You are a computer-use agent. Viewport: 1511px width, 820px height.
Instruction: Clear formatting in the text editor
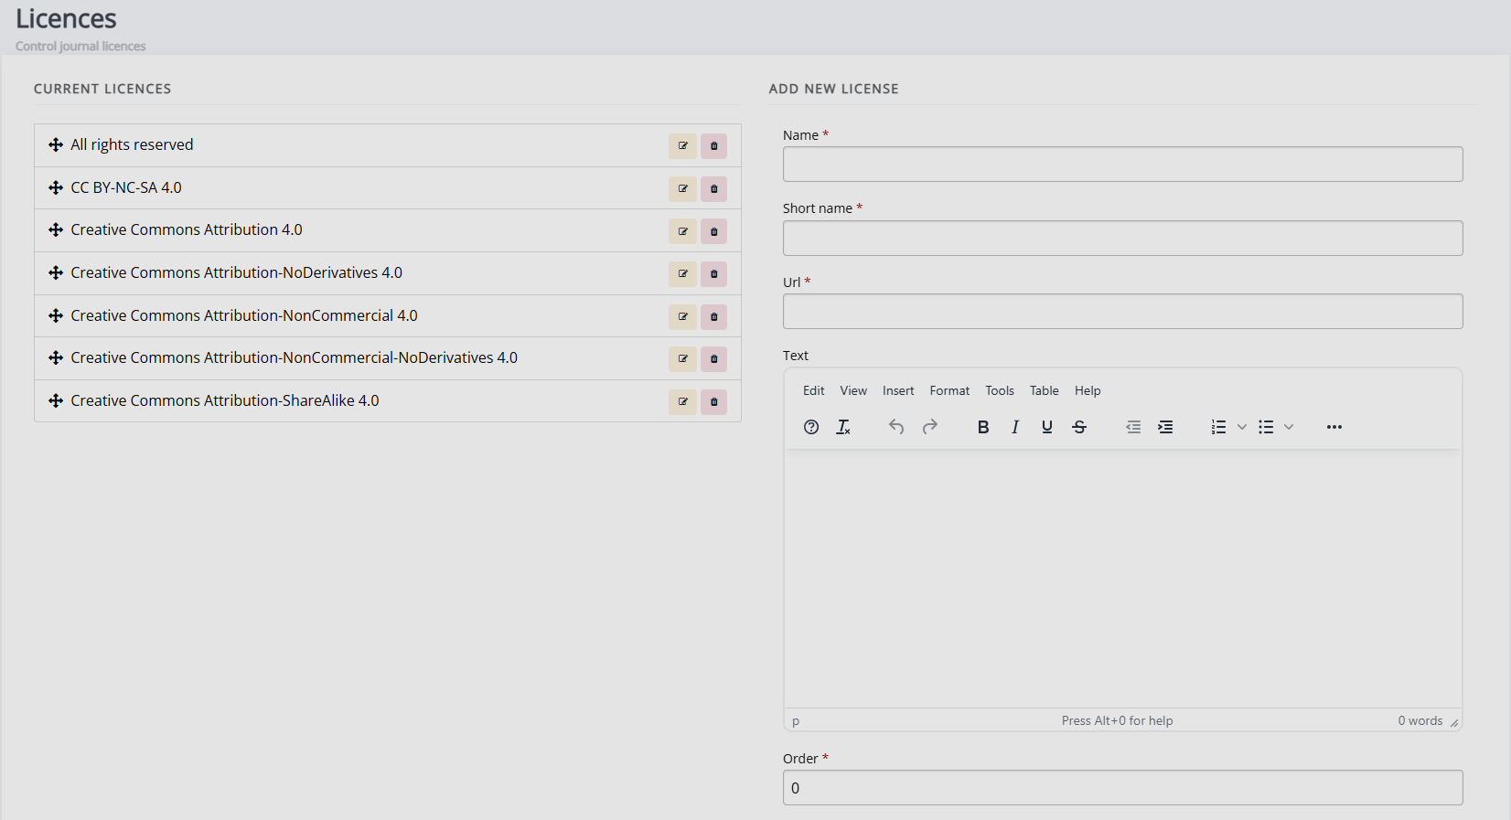pyautogui.click(x=843, y=427)
